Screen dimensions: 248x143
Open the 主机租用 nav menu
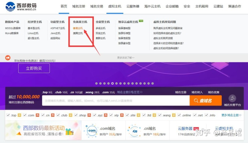(201, 6)
